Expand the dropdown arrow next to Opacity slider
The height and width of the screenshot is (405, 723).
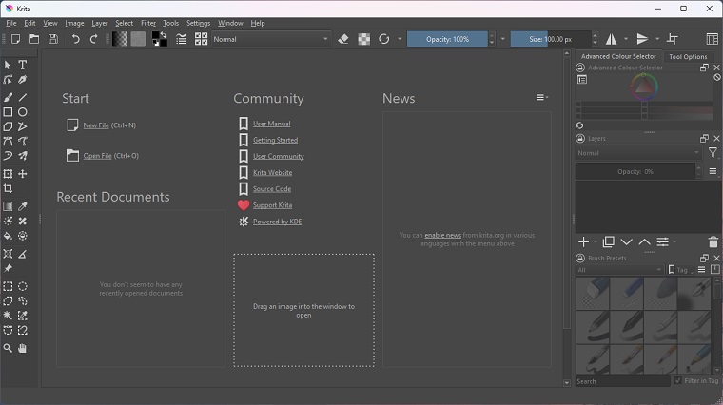click(503, 39)
